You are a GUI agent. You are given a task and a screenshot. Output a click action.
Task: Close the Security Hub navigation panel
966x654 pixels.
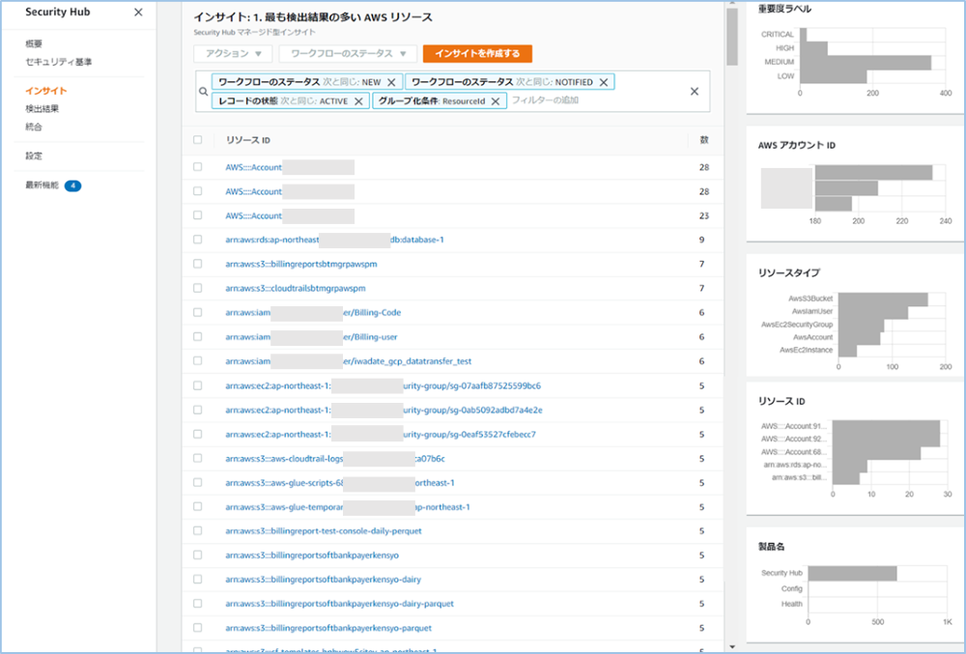(x=138, y=13)
